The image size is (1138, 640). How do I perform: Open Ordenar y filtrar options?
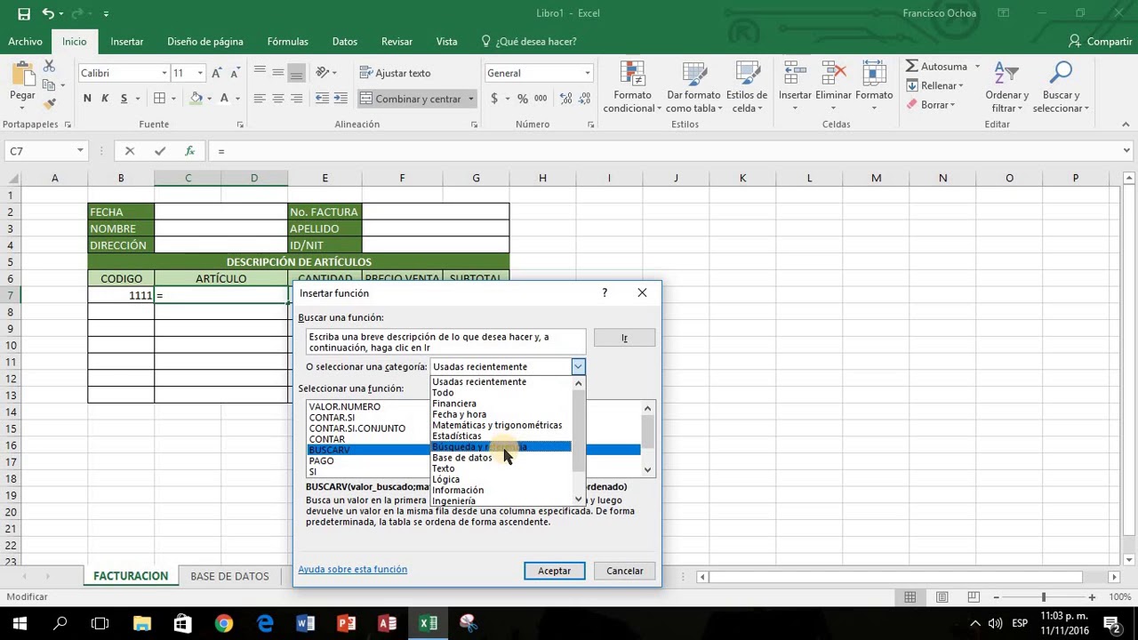[1006, 88]
